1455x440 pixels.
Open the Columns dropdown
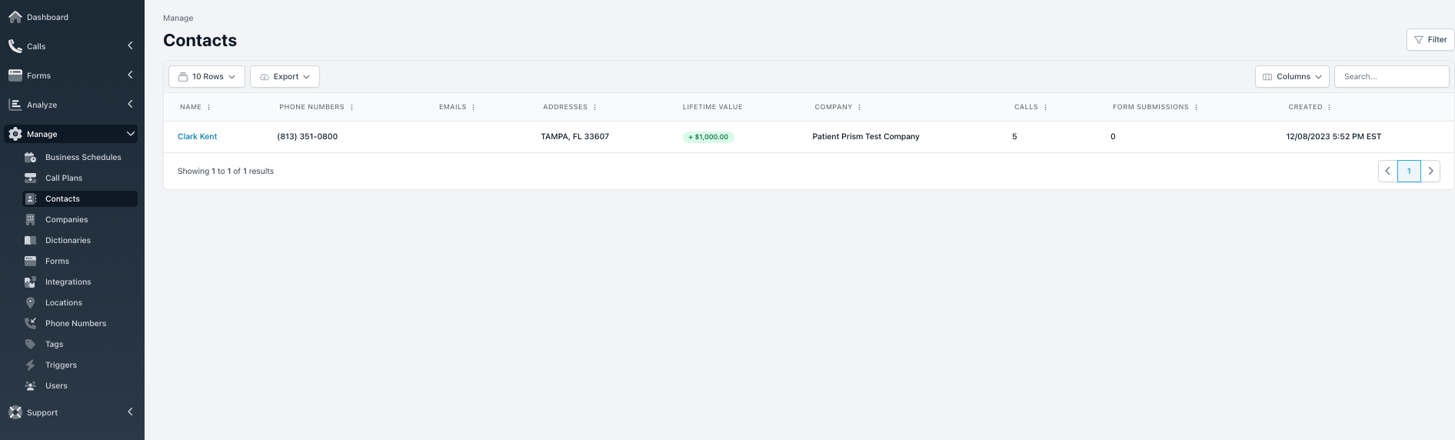1292,77
